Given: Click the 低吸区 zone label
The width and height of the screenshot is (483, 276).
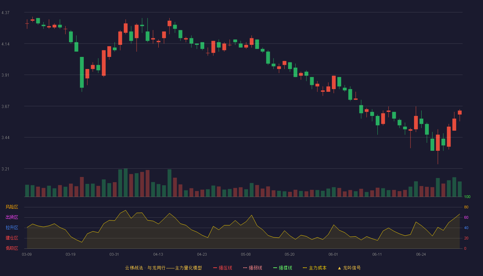Looking at the screenshot, I should (12, 248).
